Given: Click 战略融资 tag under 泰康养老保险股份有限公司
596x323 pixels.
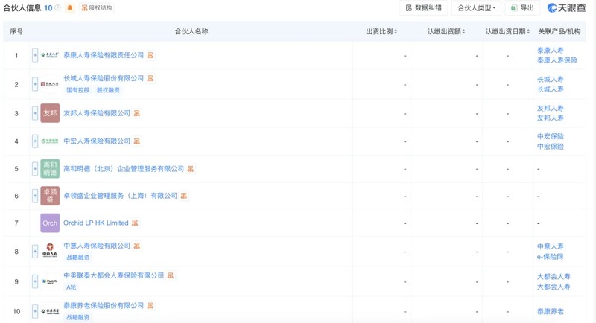Looking at the screenshot, I should [78, 317].
